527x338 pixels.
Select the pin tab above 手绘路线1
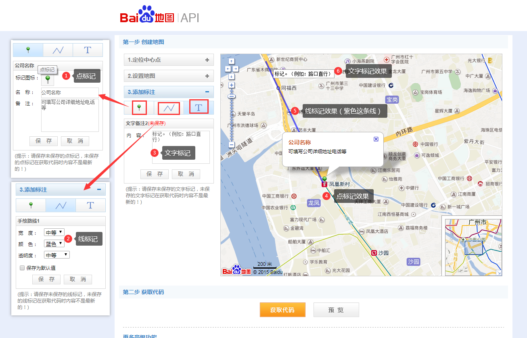pyautogui.click(x=31, y=205)
